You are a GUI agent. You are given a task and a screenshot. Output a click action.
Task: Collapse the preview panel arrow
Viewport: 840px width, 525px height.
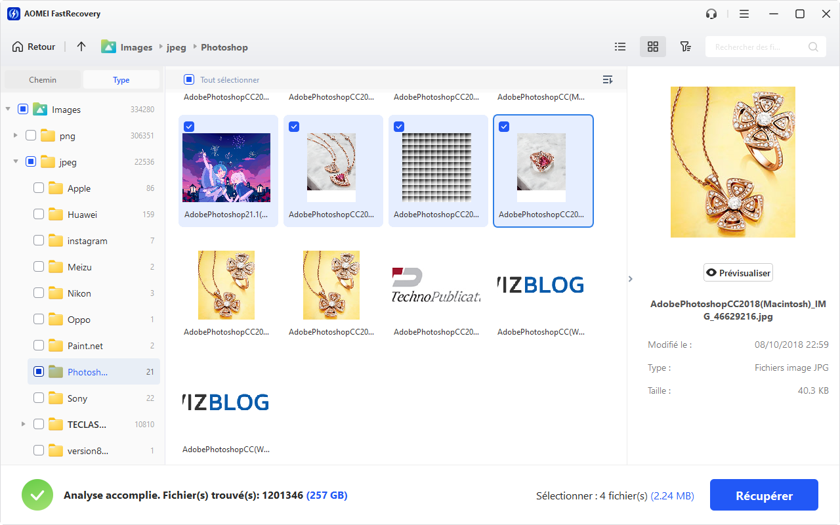click(631, 279)
